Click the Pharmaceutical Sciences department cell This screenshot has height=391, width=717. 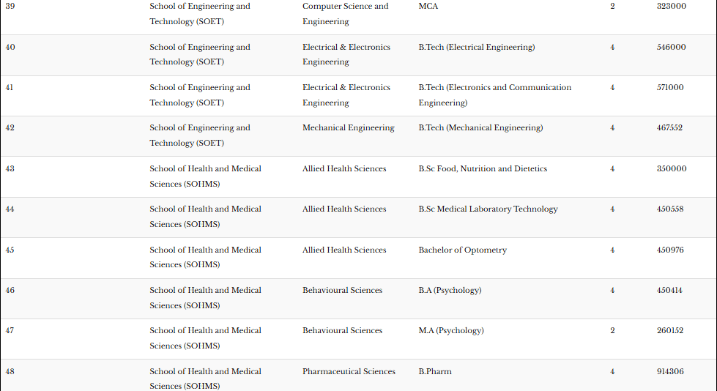point(349,372)
